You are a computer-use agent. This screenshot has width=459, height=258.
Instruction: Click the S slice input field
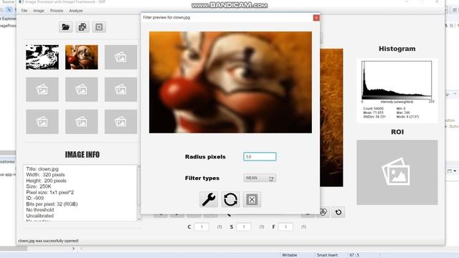pos(244,226)
